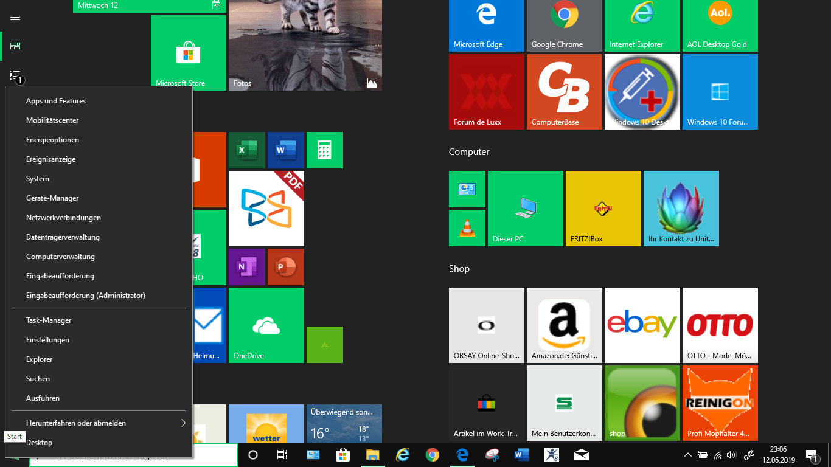Open the ebay tile

[x=642, y=325]
